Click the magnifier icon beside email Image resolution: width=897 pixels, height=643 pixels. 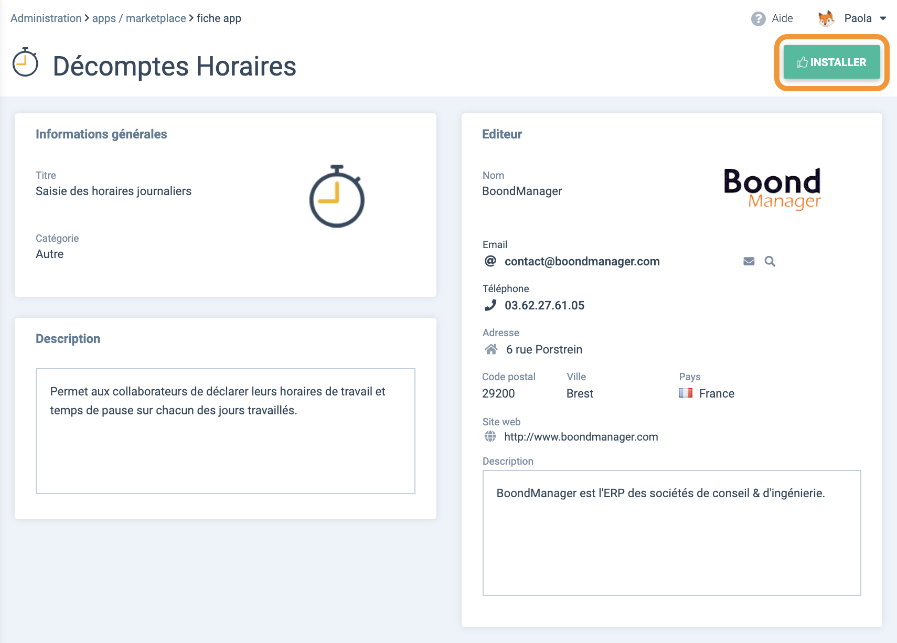click(770, 261)
